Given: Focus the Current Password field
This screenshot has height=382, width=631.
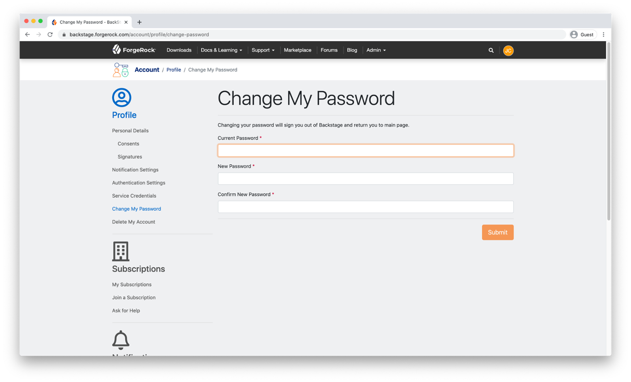Looking at the screenshot, I should [x=366, y=151].
